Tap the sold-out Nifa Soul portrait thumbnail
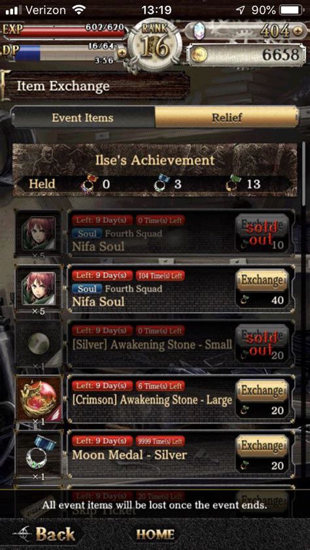Image resolution: width=310 pixels, height=550 pixels. coord(39,233)
